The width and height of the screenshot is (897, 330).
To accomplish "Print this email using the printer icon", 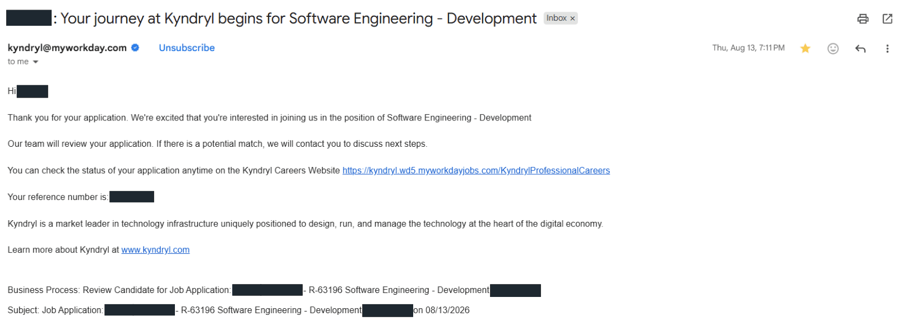I will click(x=862, y=19).
